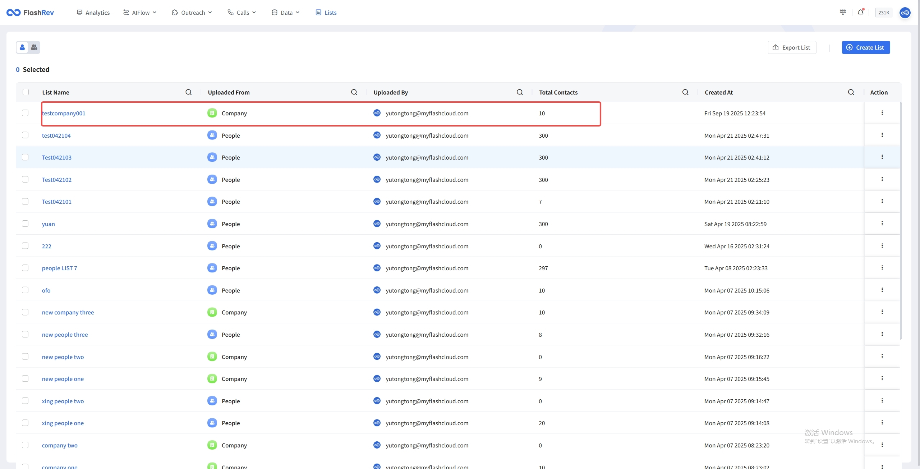Click the Create List button
Image resolution: width=920 pixels, height=469 pixels.
866,47
